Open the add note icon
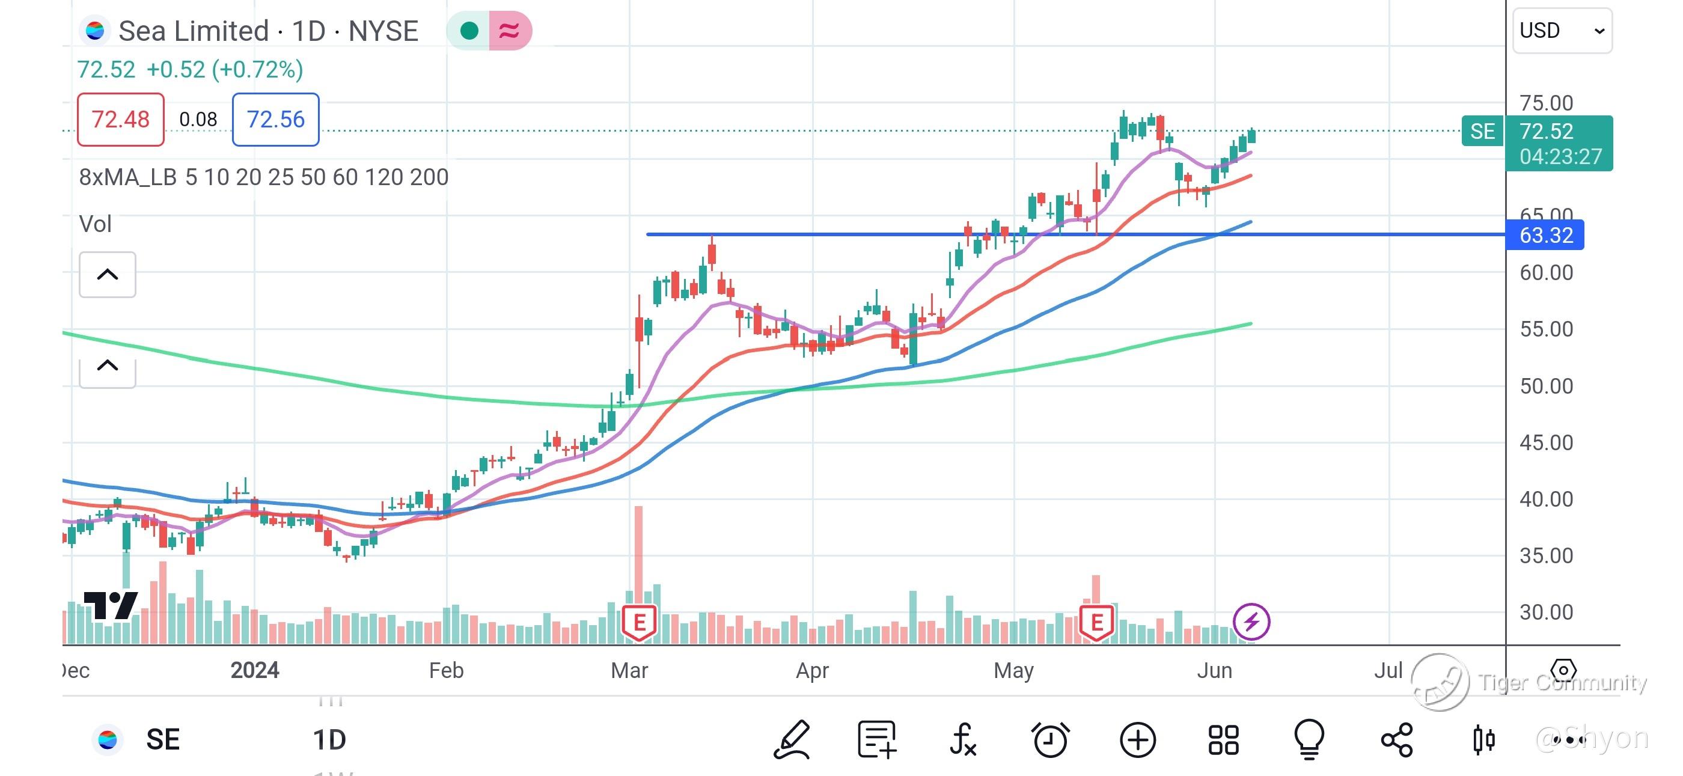 (x=876, y=740)
